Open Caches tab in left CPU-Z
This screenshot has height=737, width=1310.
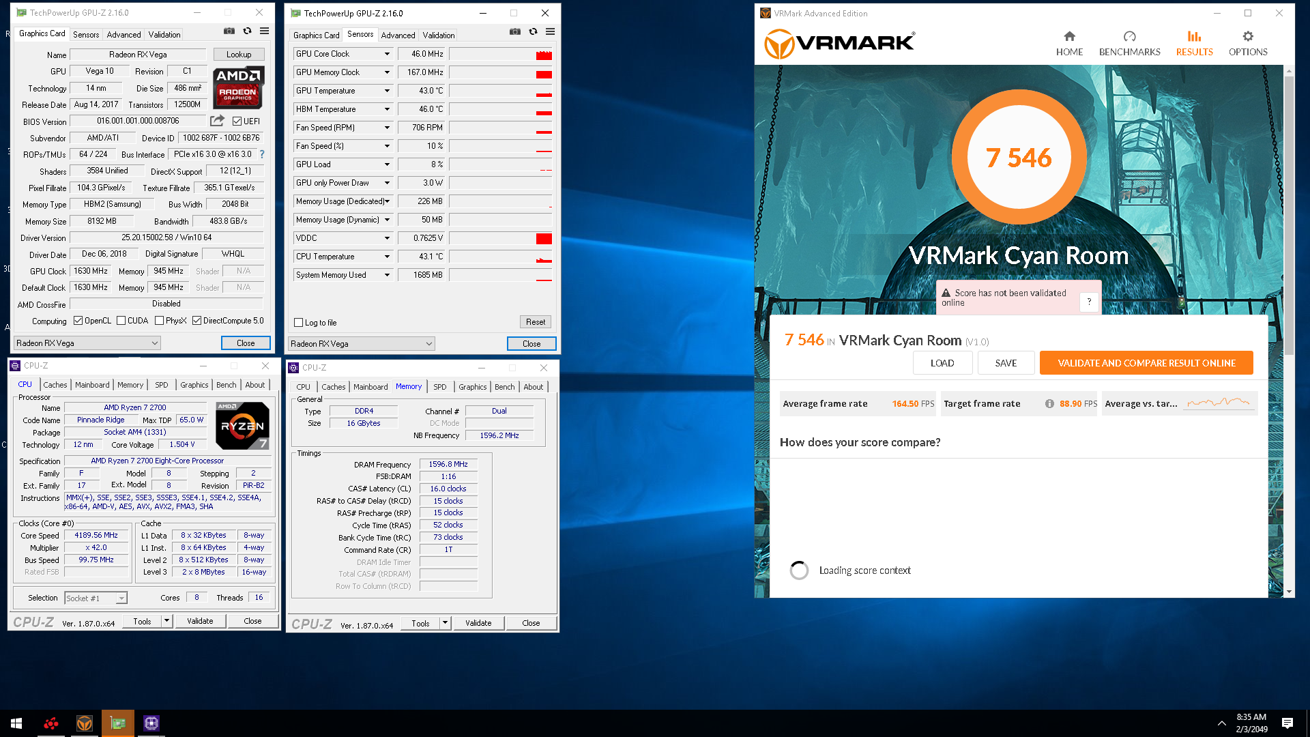pyautogui.click(x=55, y=385)
